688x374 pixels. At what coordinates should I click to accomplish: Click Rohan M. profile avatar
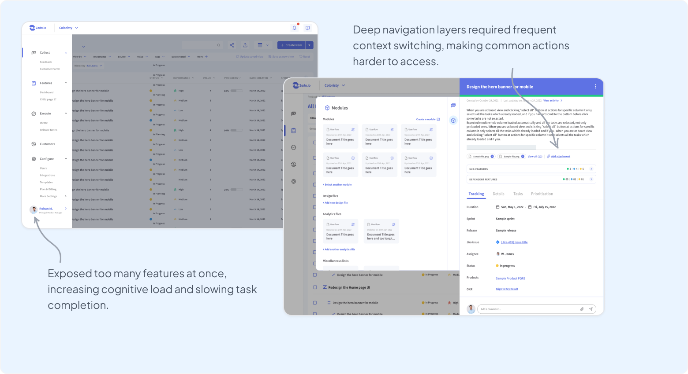tap(34, 210)
